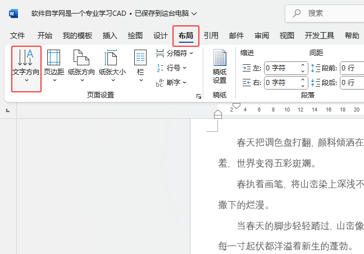Switch to the Home (开始) tab
364x254 pixels.
[x=45, y=35]
